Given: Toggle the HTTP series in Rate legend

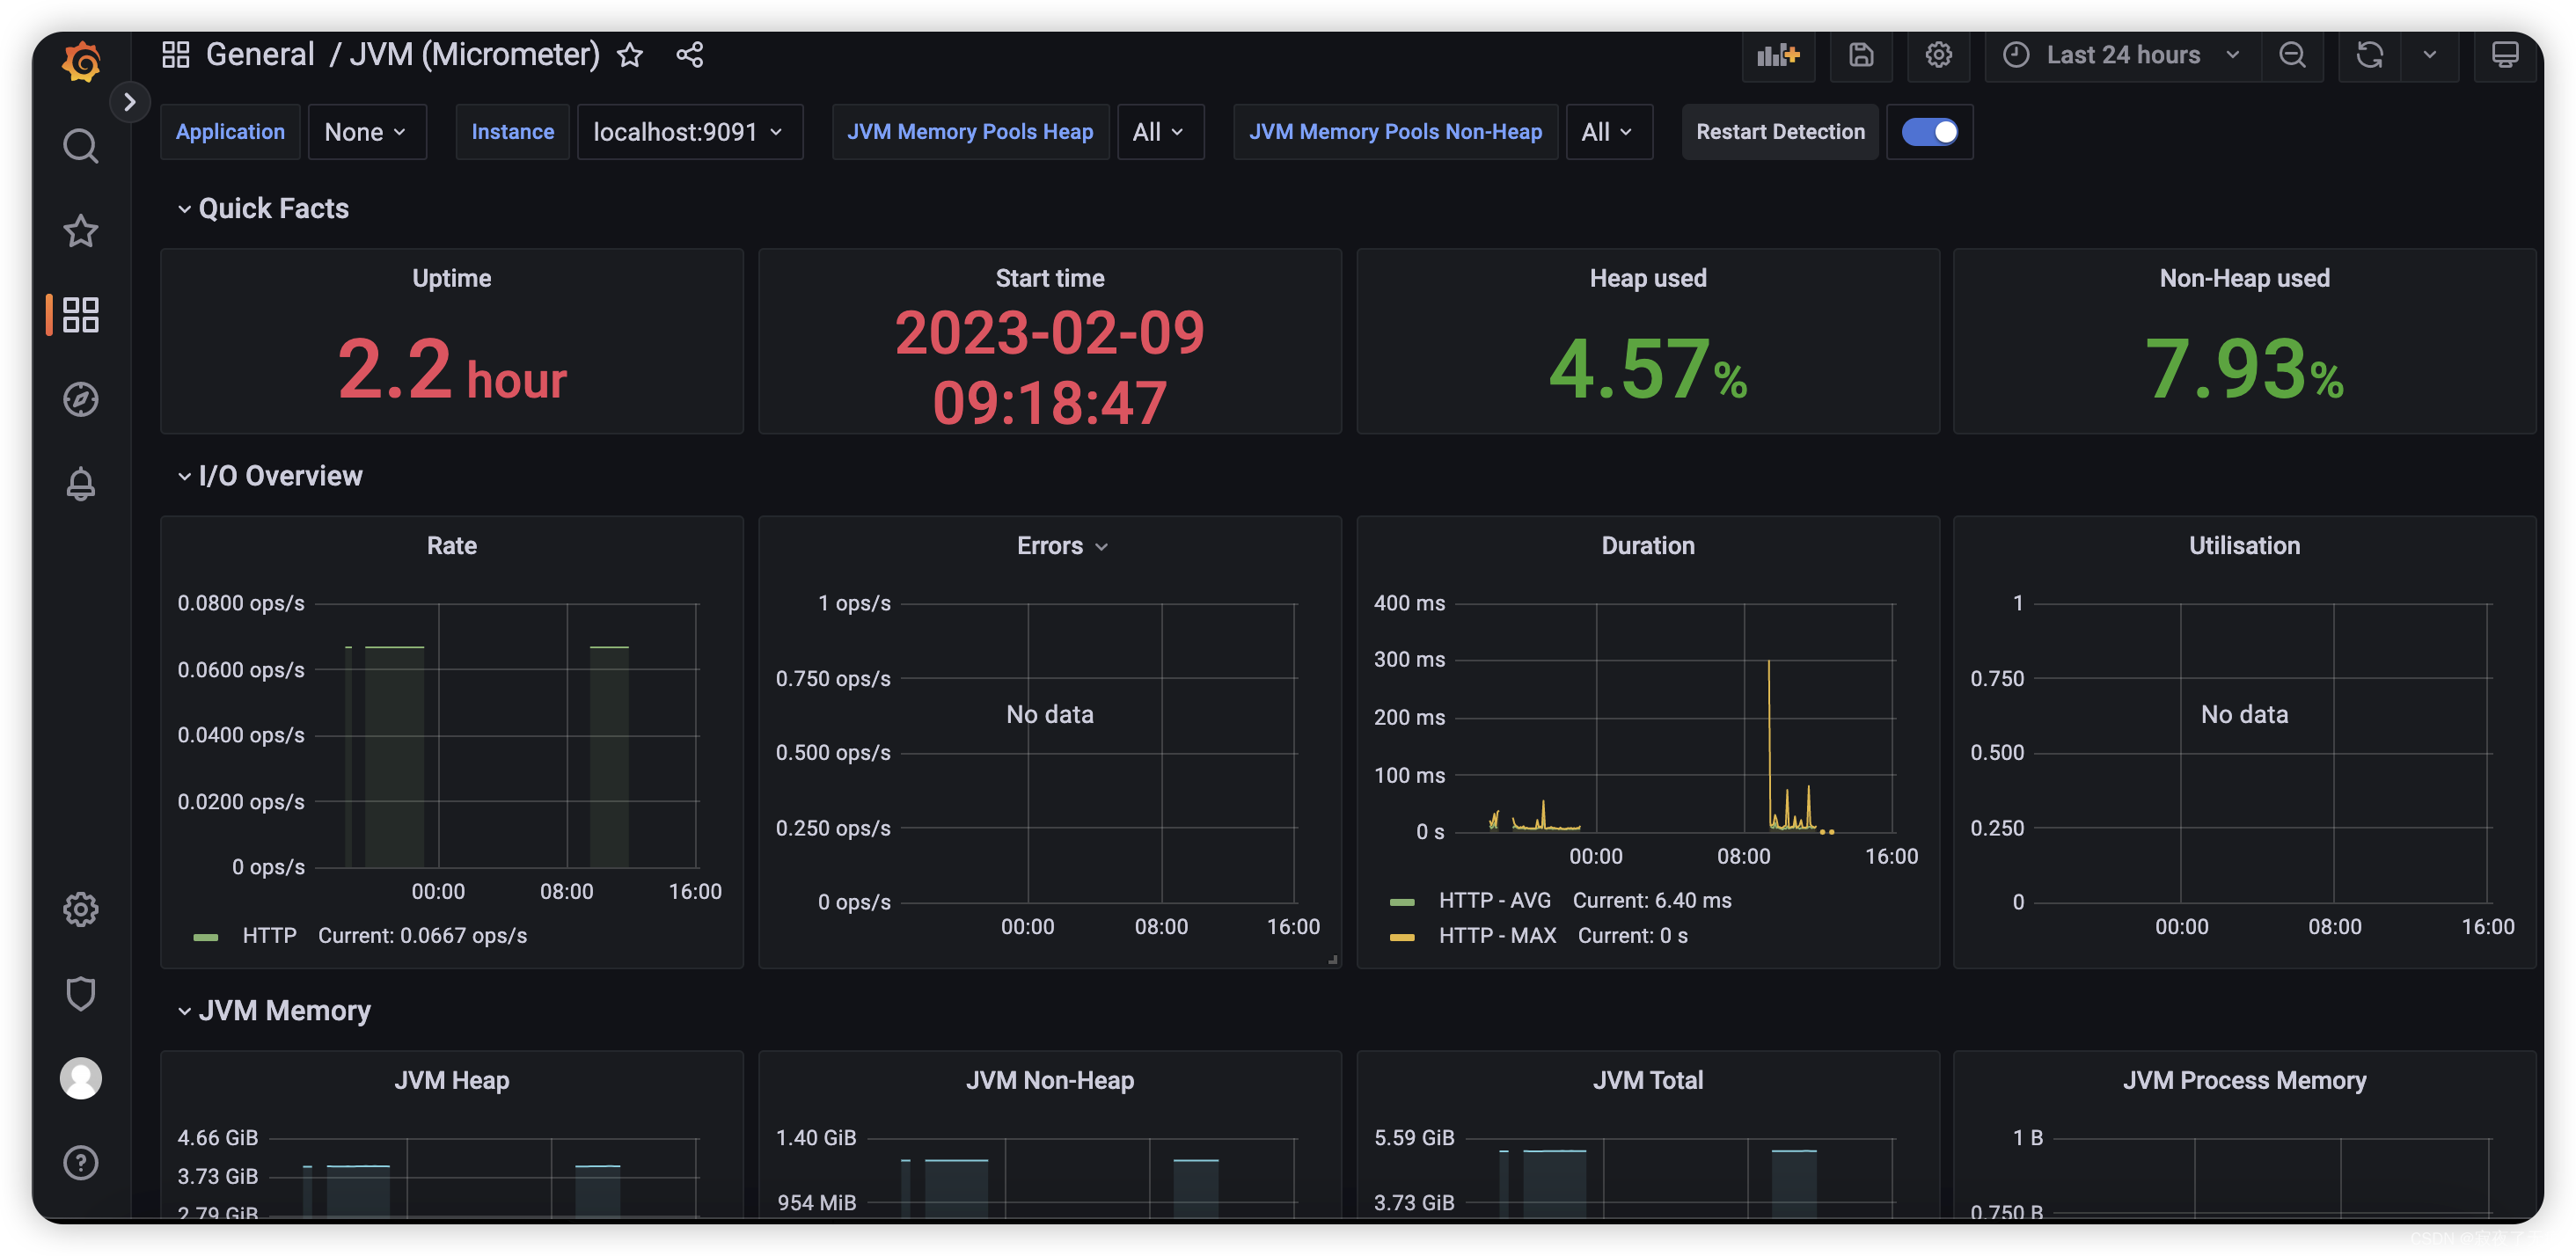Looking at the screenshot, I should (x=270, y=936).
